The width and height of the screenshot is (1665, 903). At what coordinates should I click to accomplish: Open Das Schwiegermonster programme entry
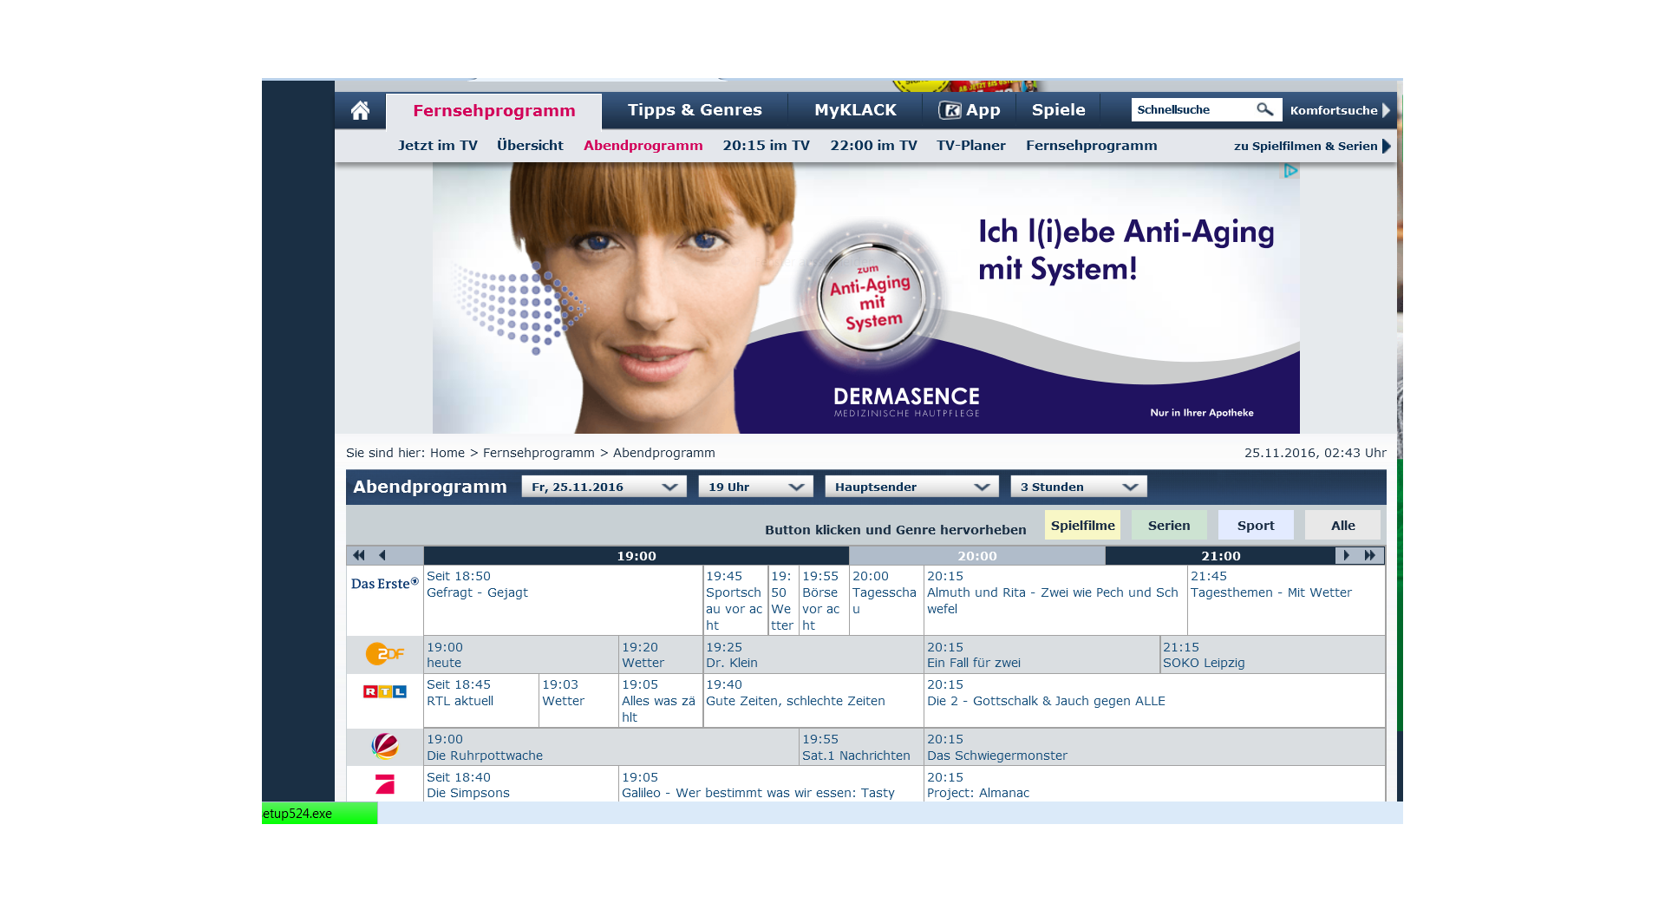(x=1154, y=747)
